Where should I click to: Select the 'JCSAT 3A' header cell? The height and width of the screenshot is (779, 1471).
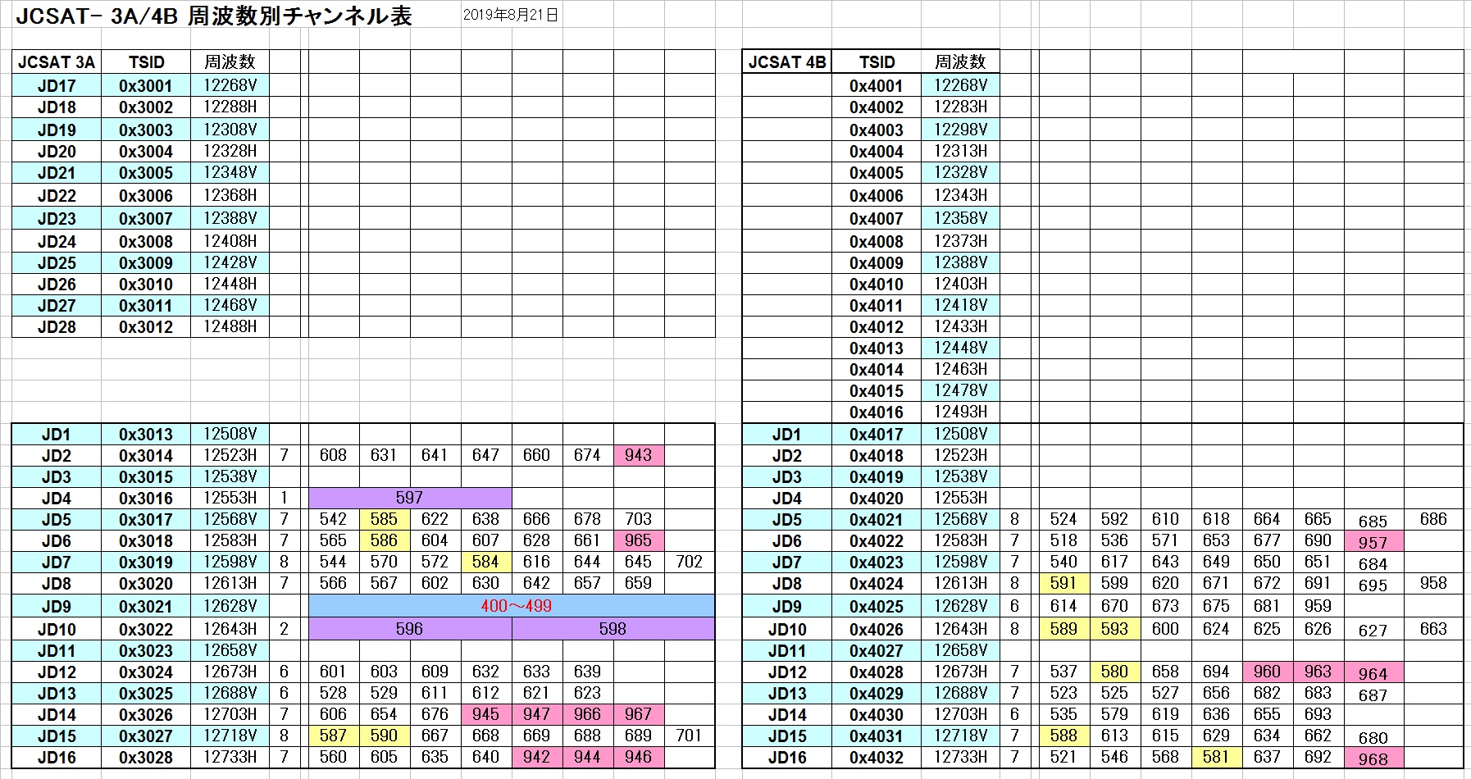[x=57, y=62]
